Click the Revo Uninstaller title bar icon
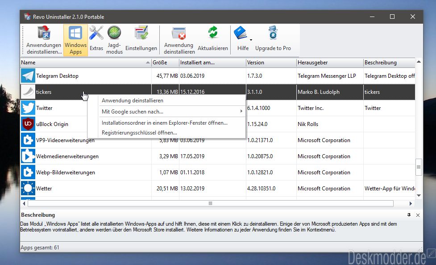This screenshot has height=265, width=436. pyautogui.click(x=27, y=17)
